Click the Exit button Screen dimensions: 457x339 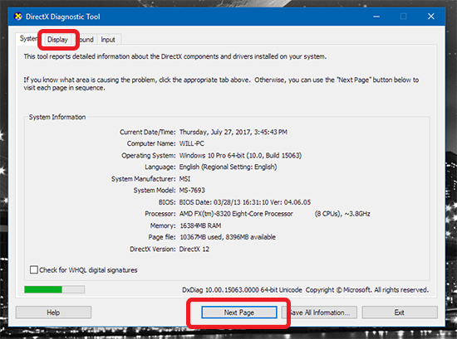coord(400,312)
